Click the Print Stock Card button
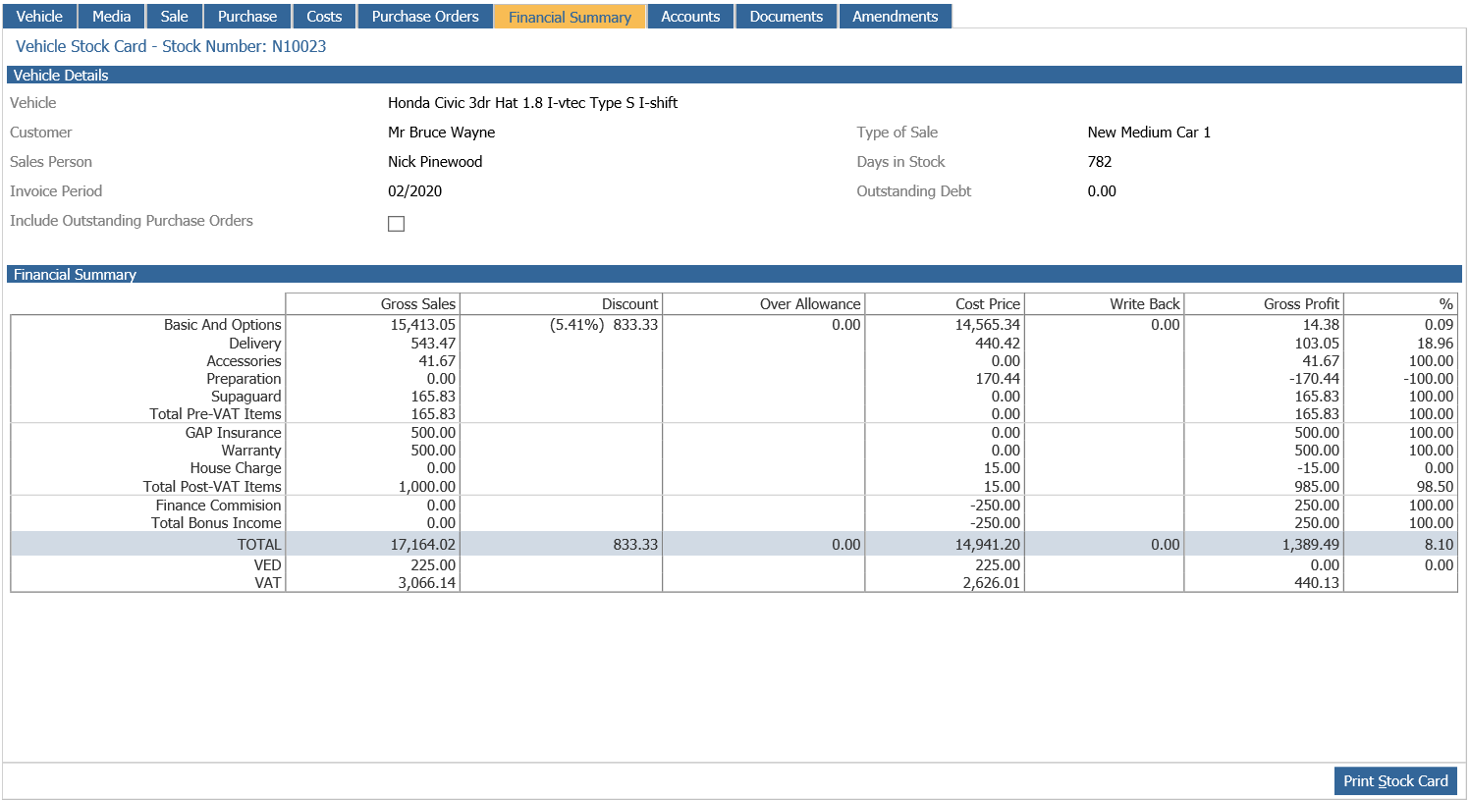This screenshot has height=800, width=1469. tap(1395, 781)
